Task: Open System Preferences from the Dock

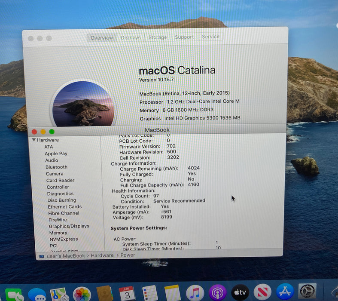Action: 308,291
